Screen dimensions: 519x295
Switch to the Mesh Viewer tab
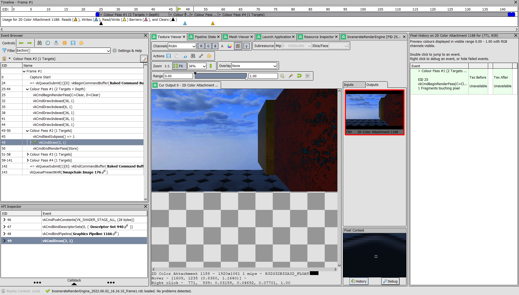[x=239, y=37]
